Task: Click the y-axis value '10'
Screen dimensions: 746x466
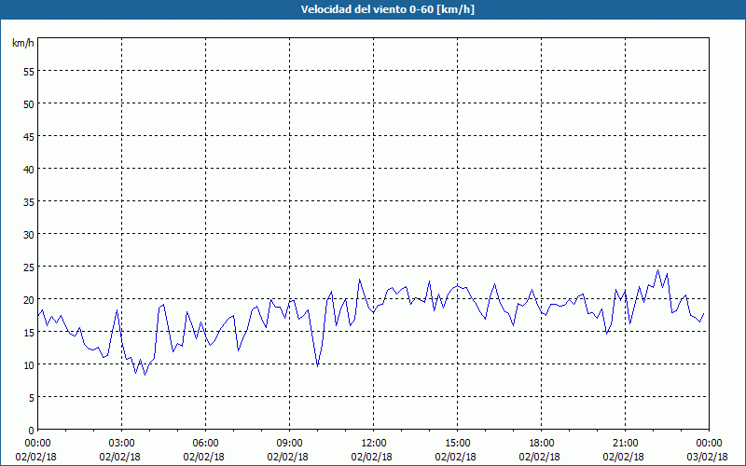Action: pos(29,365)
